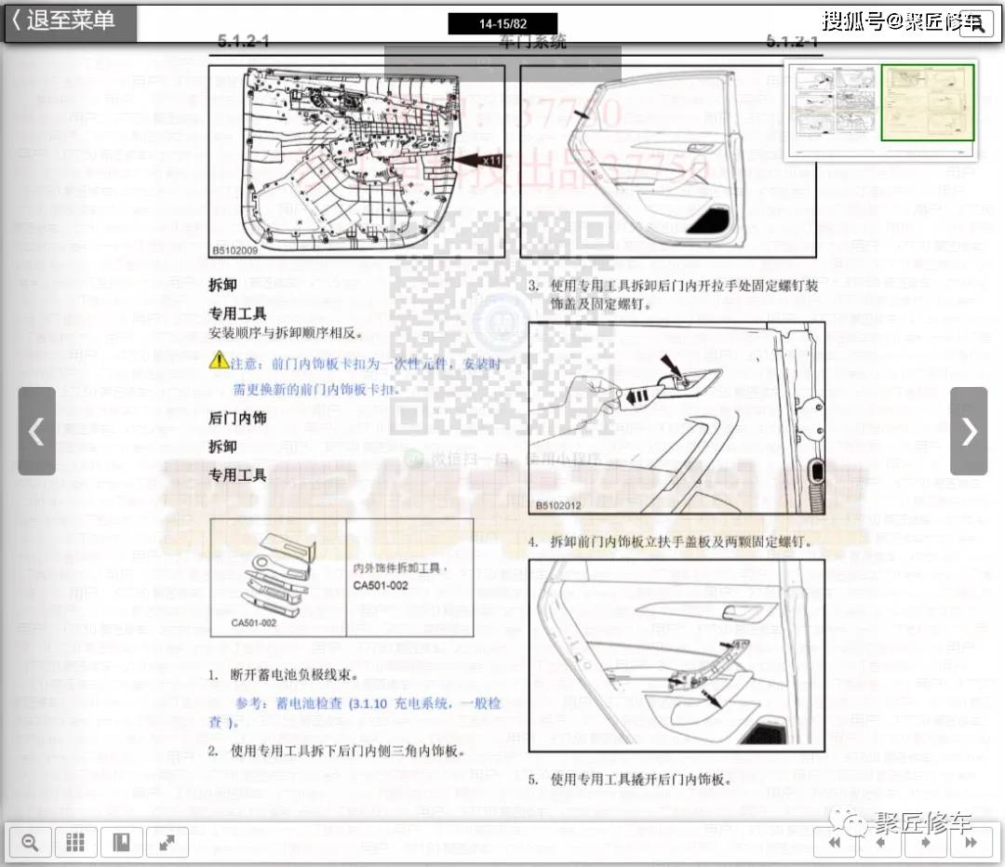The height and width of the screenshot is (867, 1005).
Task: Click the B5102012 handle screw diagram
Action: [677, 418]
